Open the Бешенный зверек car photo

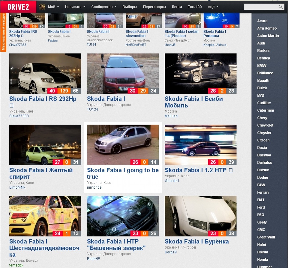pyautogui.click(x=123, y=216)
